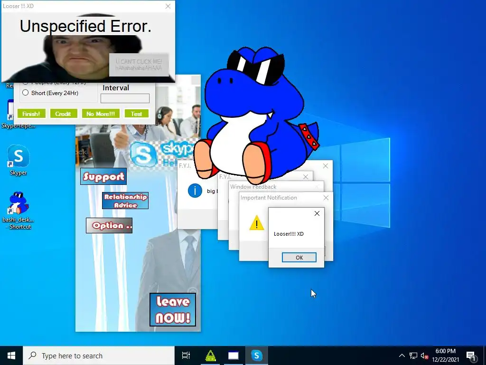The width and height of the screenshot is (486, 365).
Task: Click the Skype logo in the helper window
Action: click(x=143, y=154)
